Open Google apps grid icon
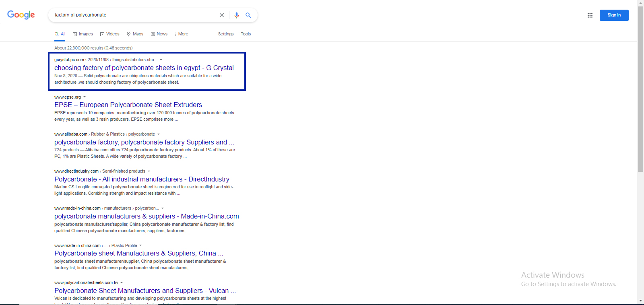This screenshot has width=644, height=305. click(x=590, y=15)
